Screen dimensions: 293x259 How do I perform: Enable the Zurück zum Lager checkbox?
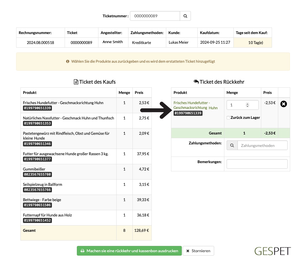[228, 117]
